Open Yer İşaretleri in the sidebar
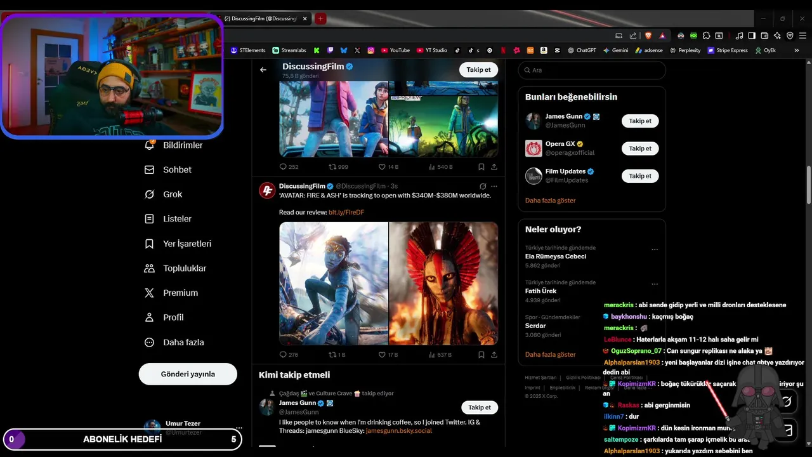The width and height of the screenshot is (812, 457). (178, 244)
